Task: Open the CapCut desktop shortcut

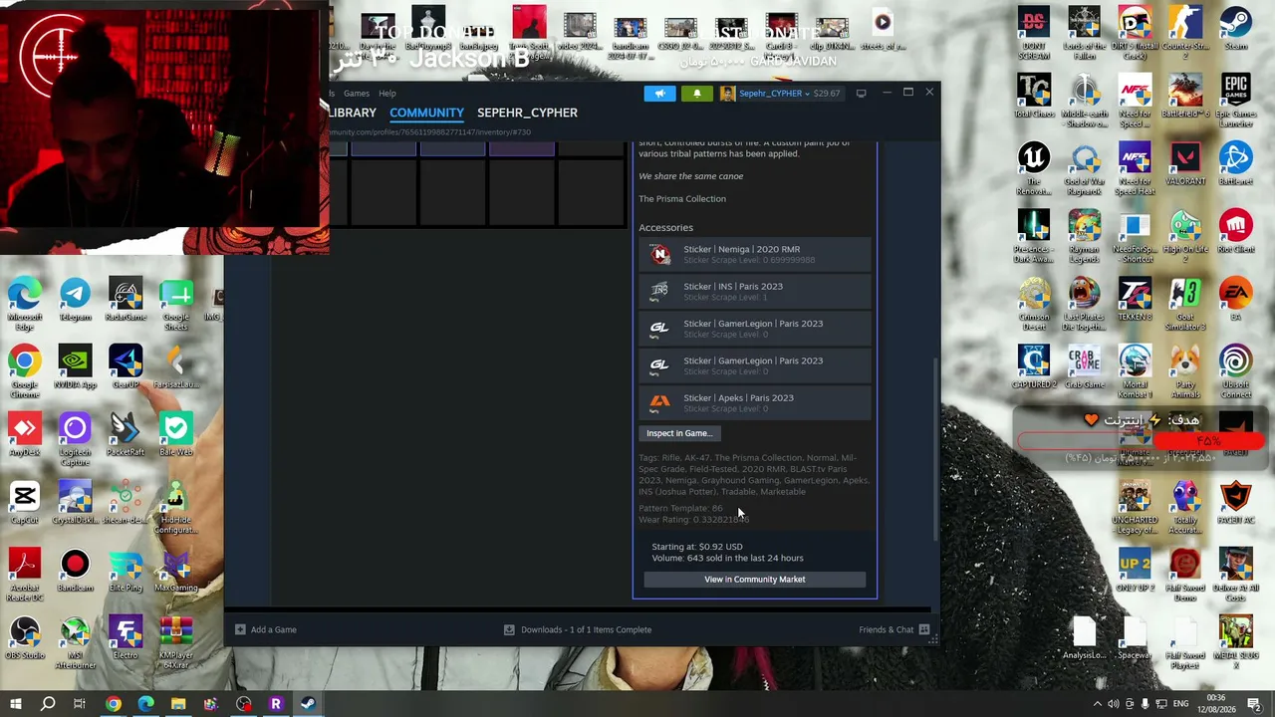Action: click(x=25, y=503)
